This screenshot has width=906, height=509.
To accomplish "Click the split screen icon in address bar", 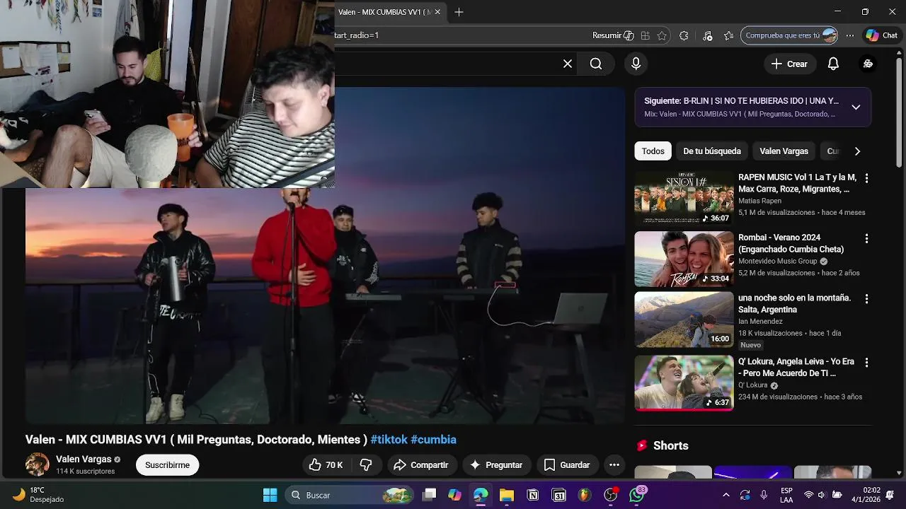I will coord(645,35).
